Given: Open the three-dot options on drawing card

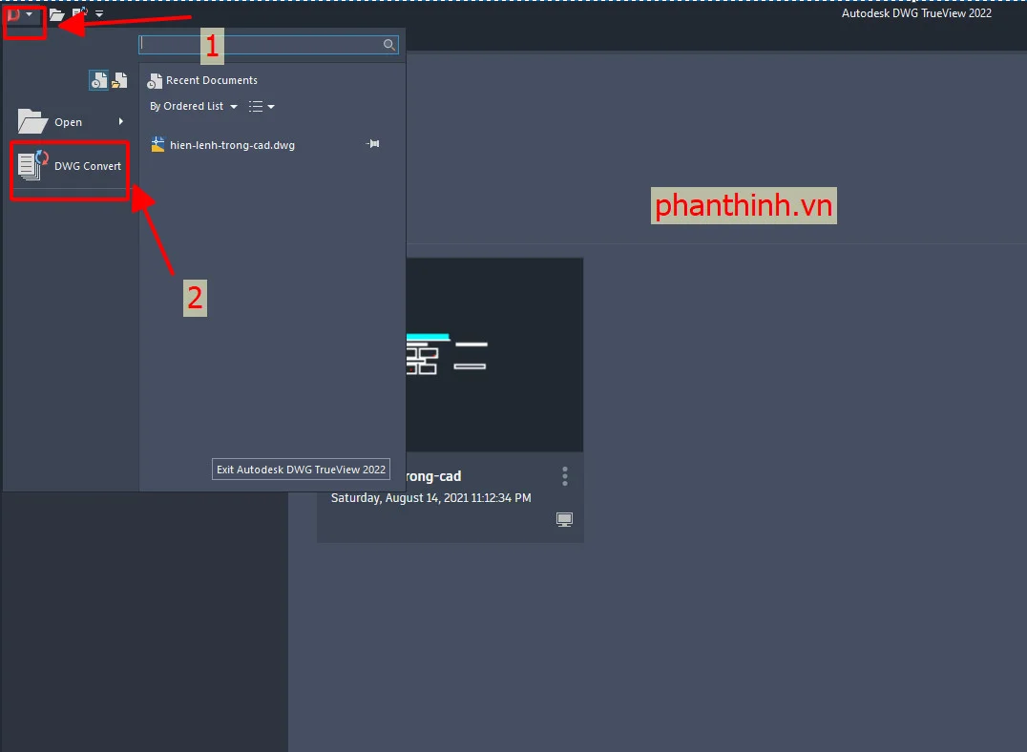Looking at the screenshot, I should coord(565,476).
